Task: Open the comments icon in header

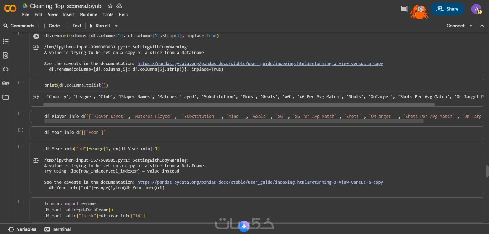Action: [404, 9]
